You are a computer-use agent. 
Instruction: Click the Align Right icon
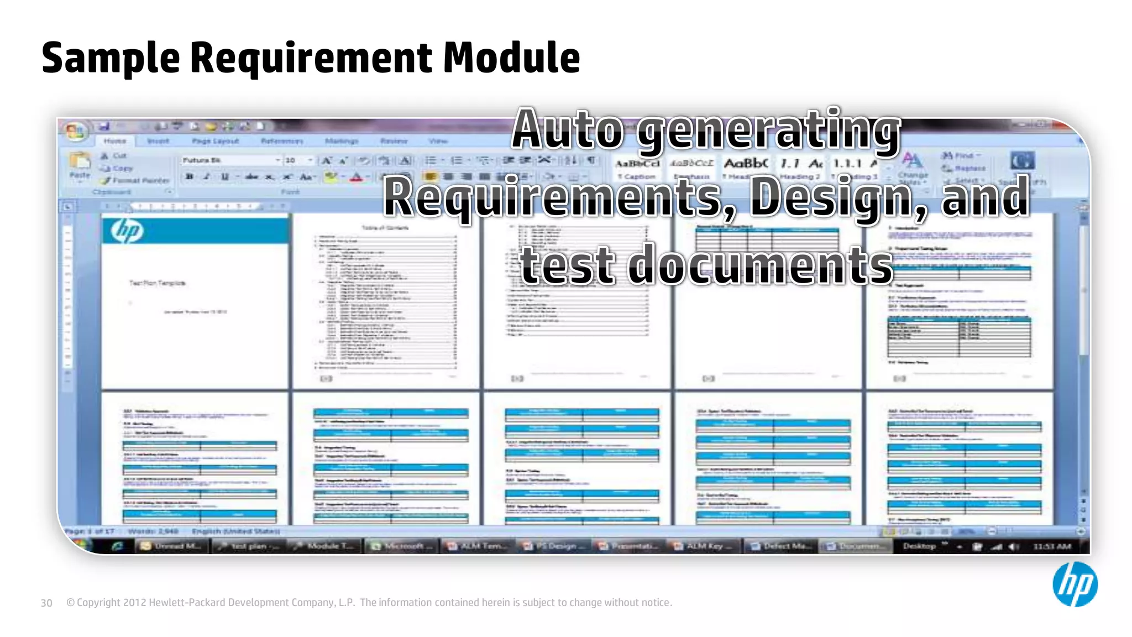(x=467, y=177)
